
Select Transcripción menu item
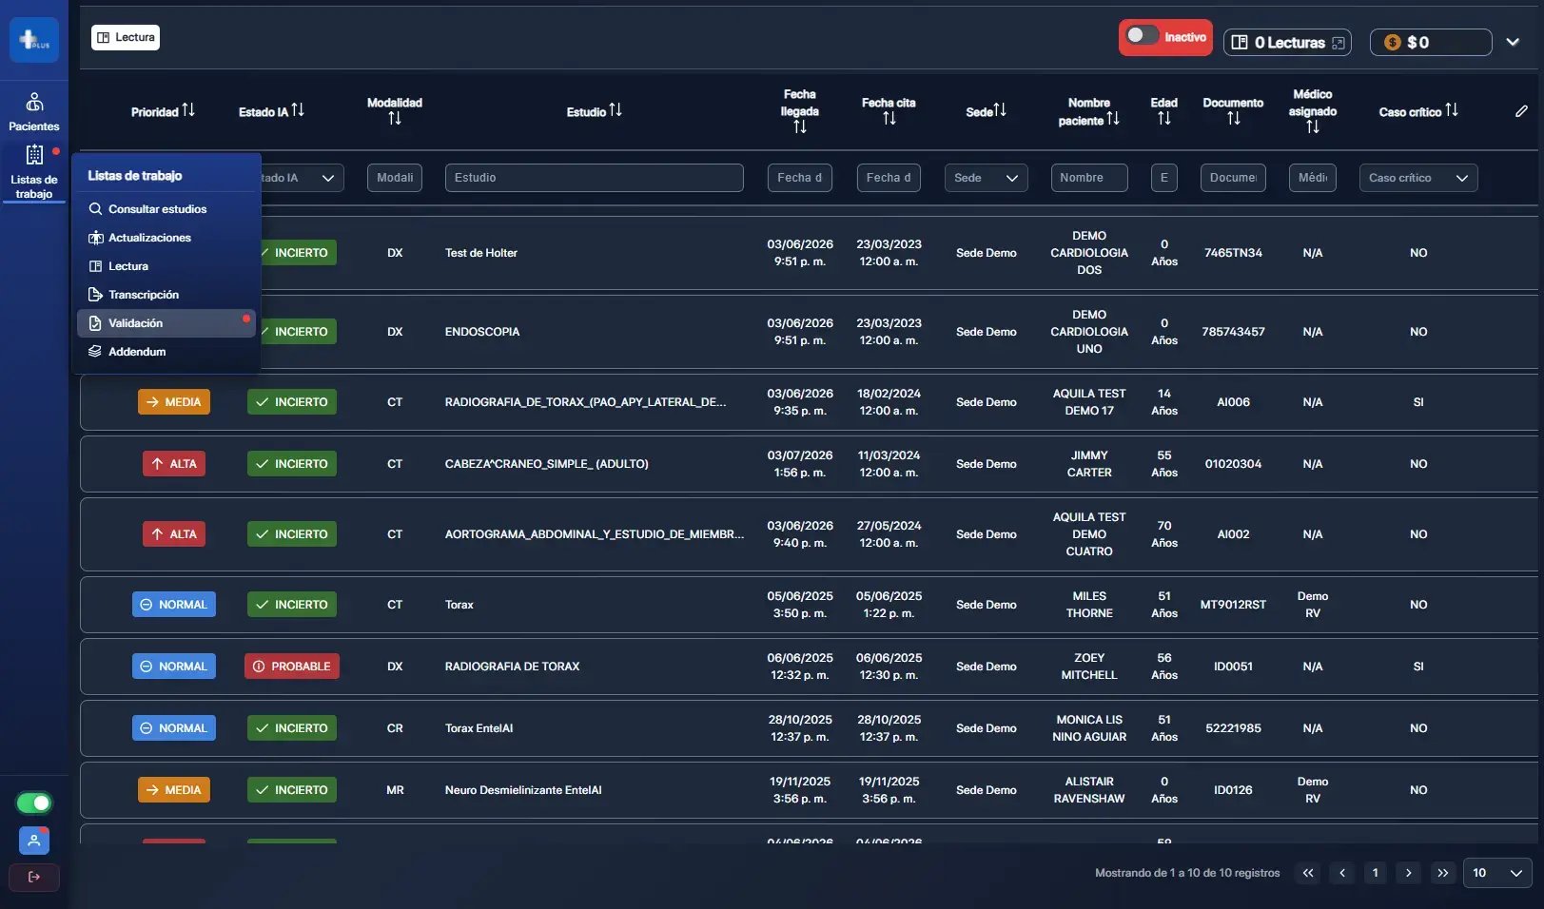click(x=165, y=295)
